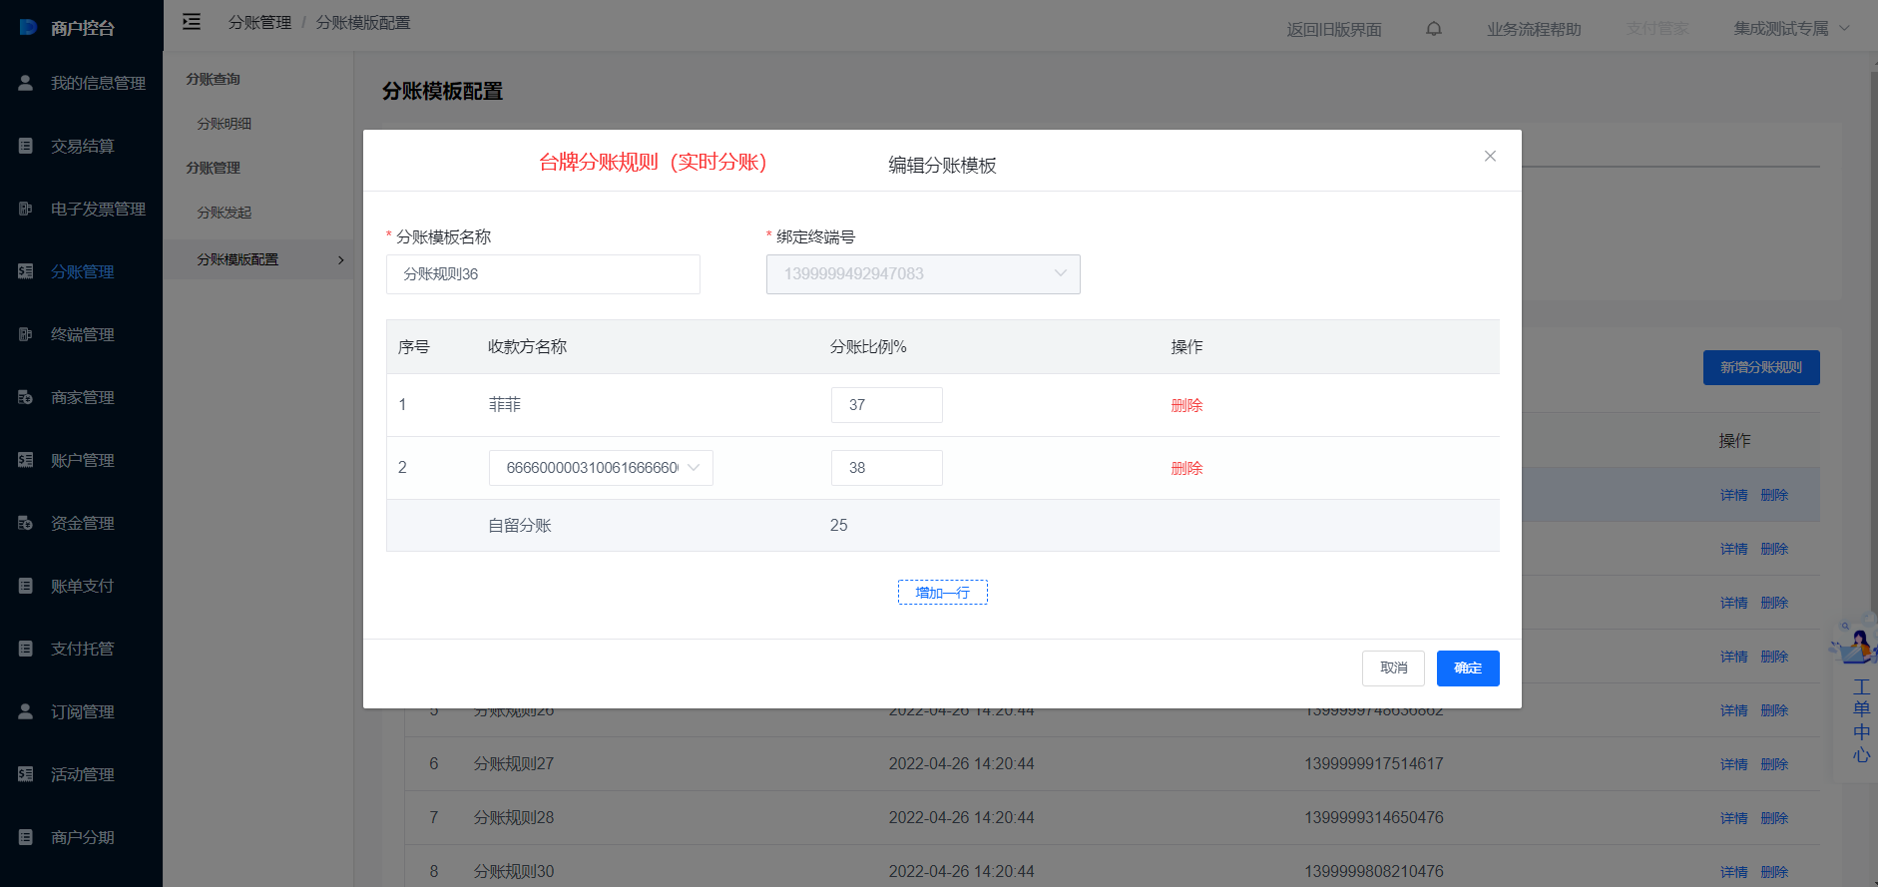The height and width of the screenshot is (887, 1878).
Task: Click the 订阅管理 person icon
Action: tap(26, 711)
